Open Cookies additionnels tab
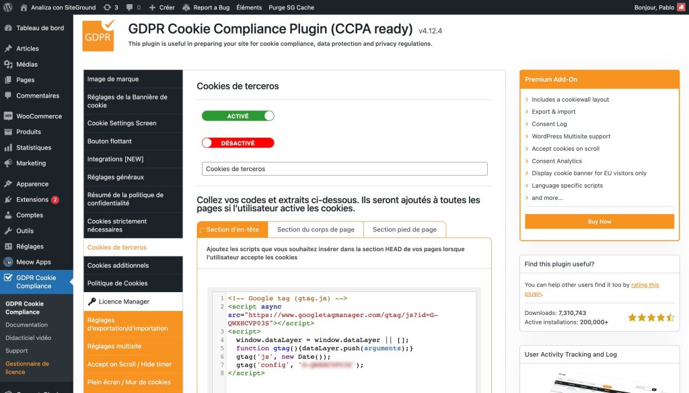 click(x=133, y=266)
